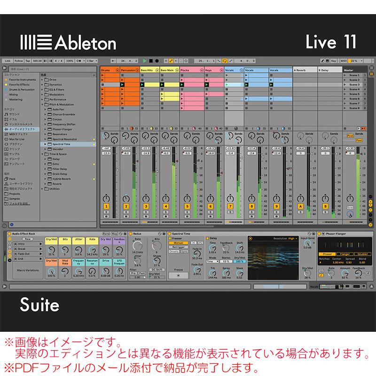Click the Arrangement Record button

(157, 61)
